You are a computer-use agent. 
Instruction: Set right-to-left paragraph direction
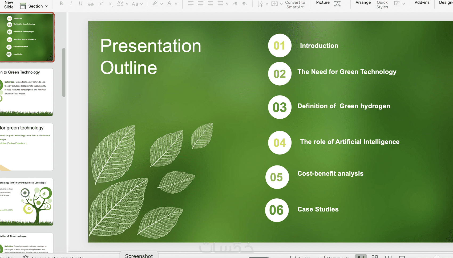(244, 4)
